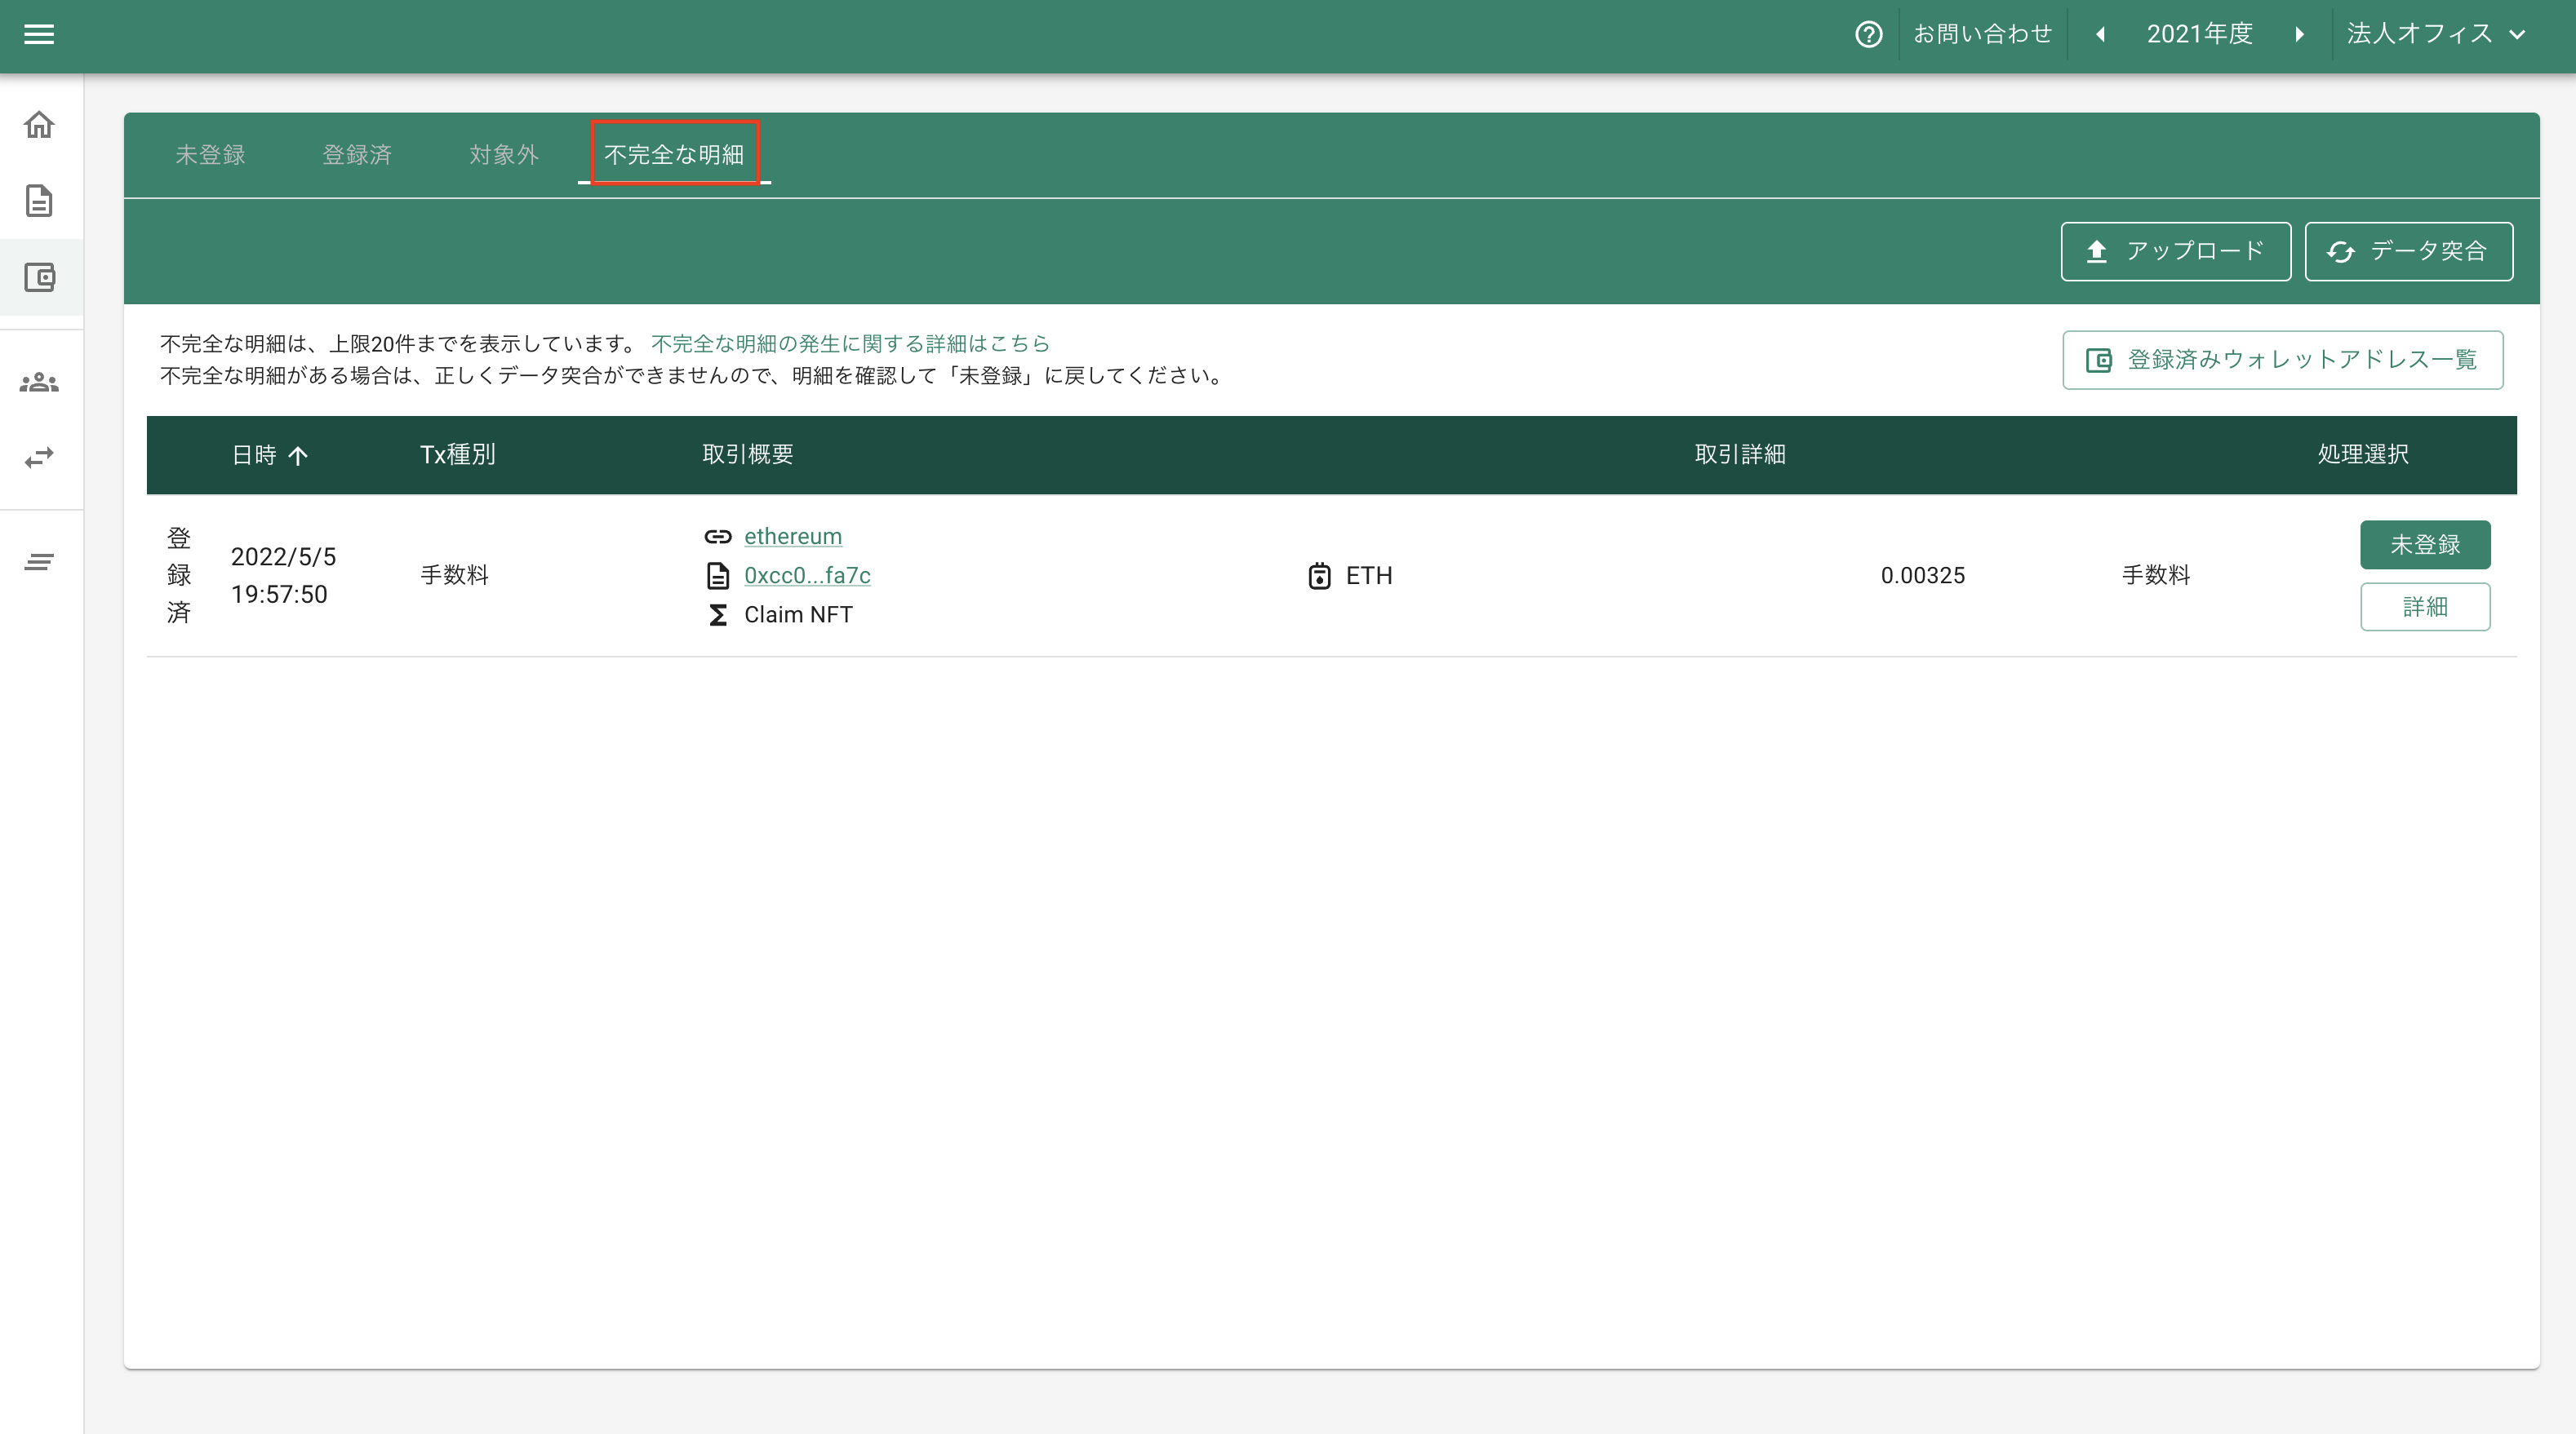Switch to the 登録済 tab

click(357, 155)
